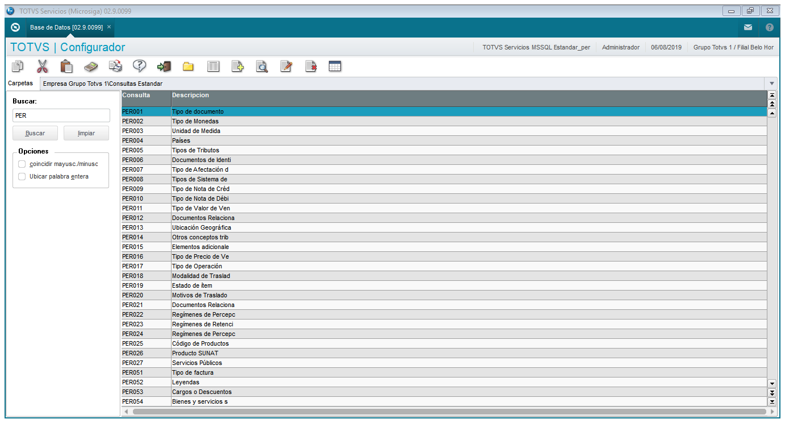
Task: Select row PER014 Otros conceptos trib
Action: pos(444,237)
